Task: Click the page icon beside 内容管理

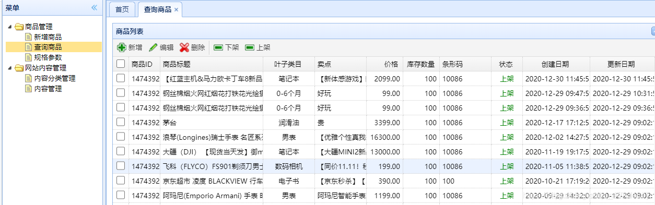Action: click(x=29, y=89)
